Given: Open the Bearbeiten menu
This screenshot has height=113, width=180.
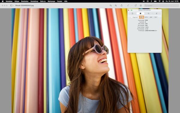Looking at the screenshot, I should (25, 2).
